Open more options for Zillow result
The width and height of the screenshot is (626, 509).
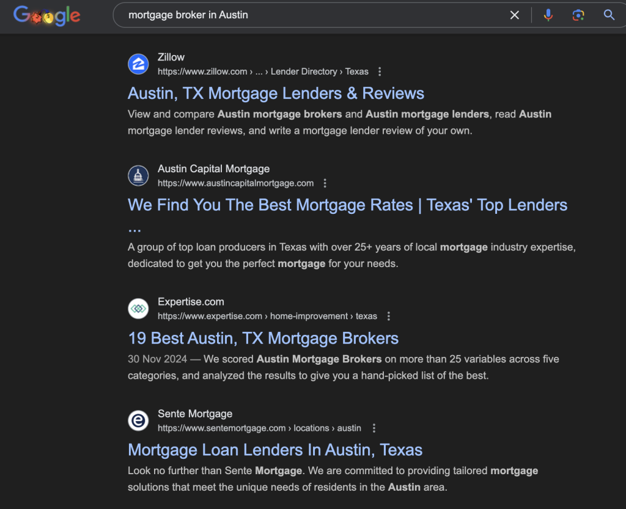pos(380,71)
